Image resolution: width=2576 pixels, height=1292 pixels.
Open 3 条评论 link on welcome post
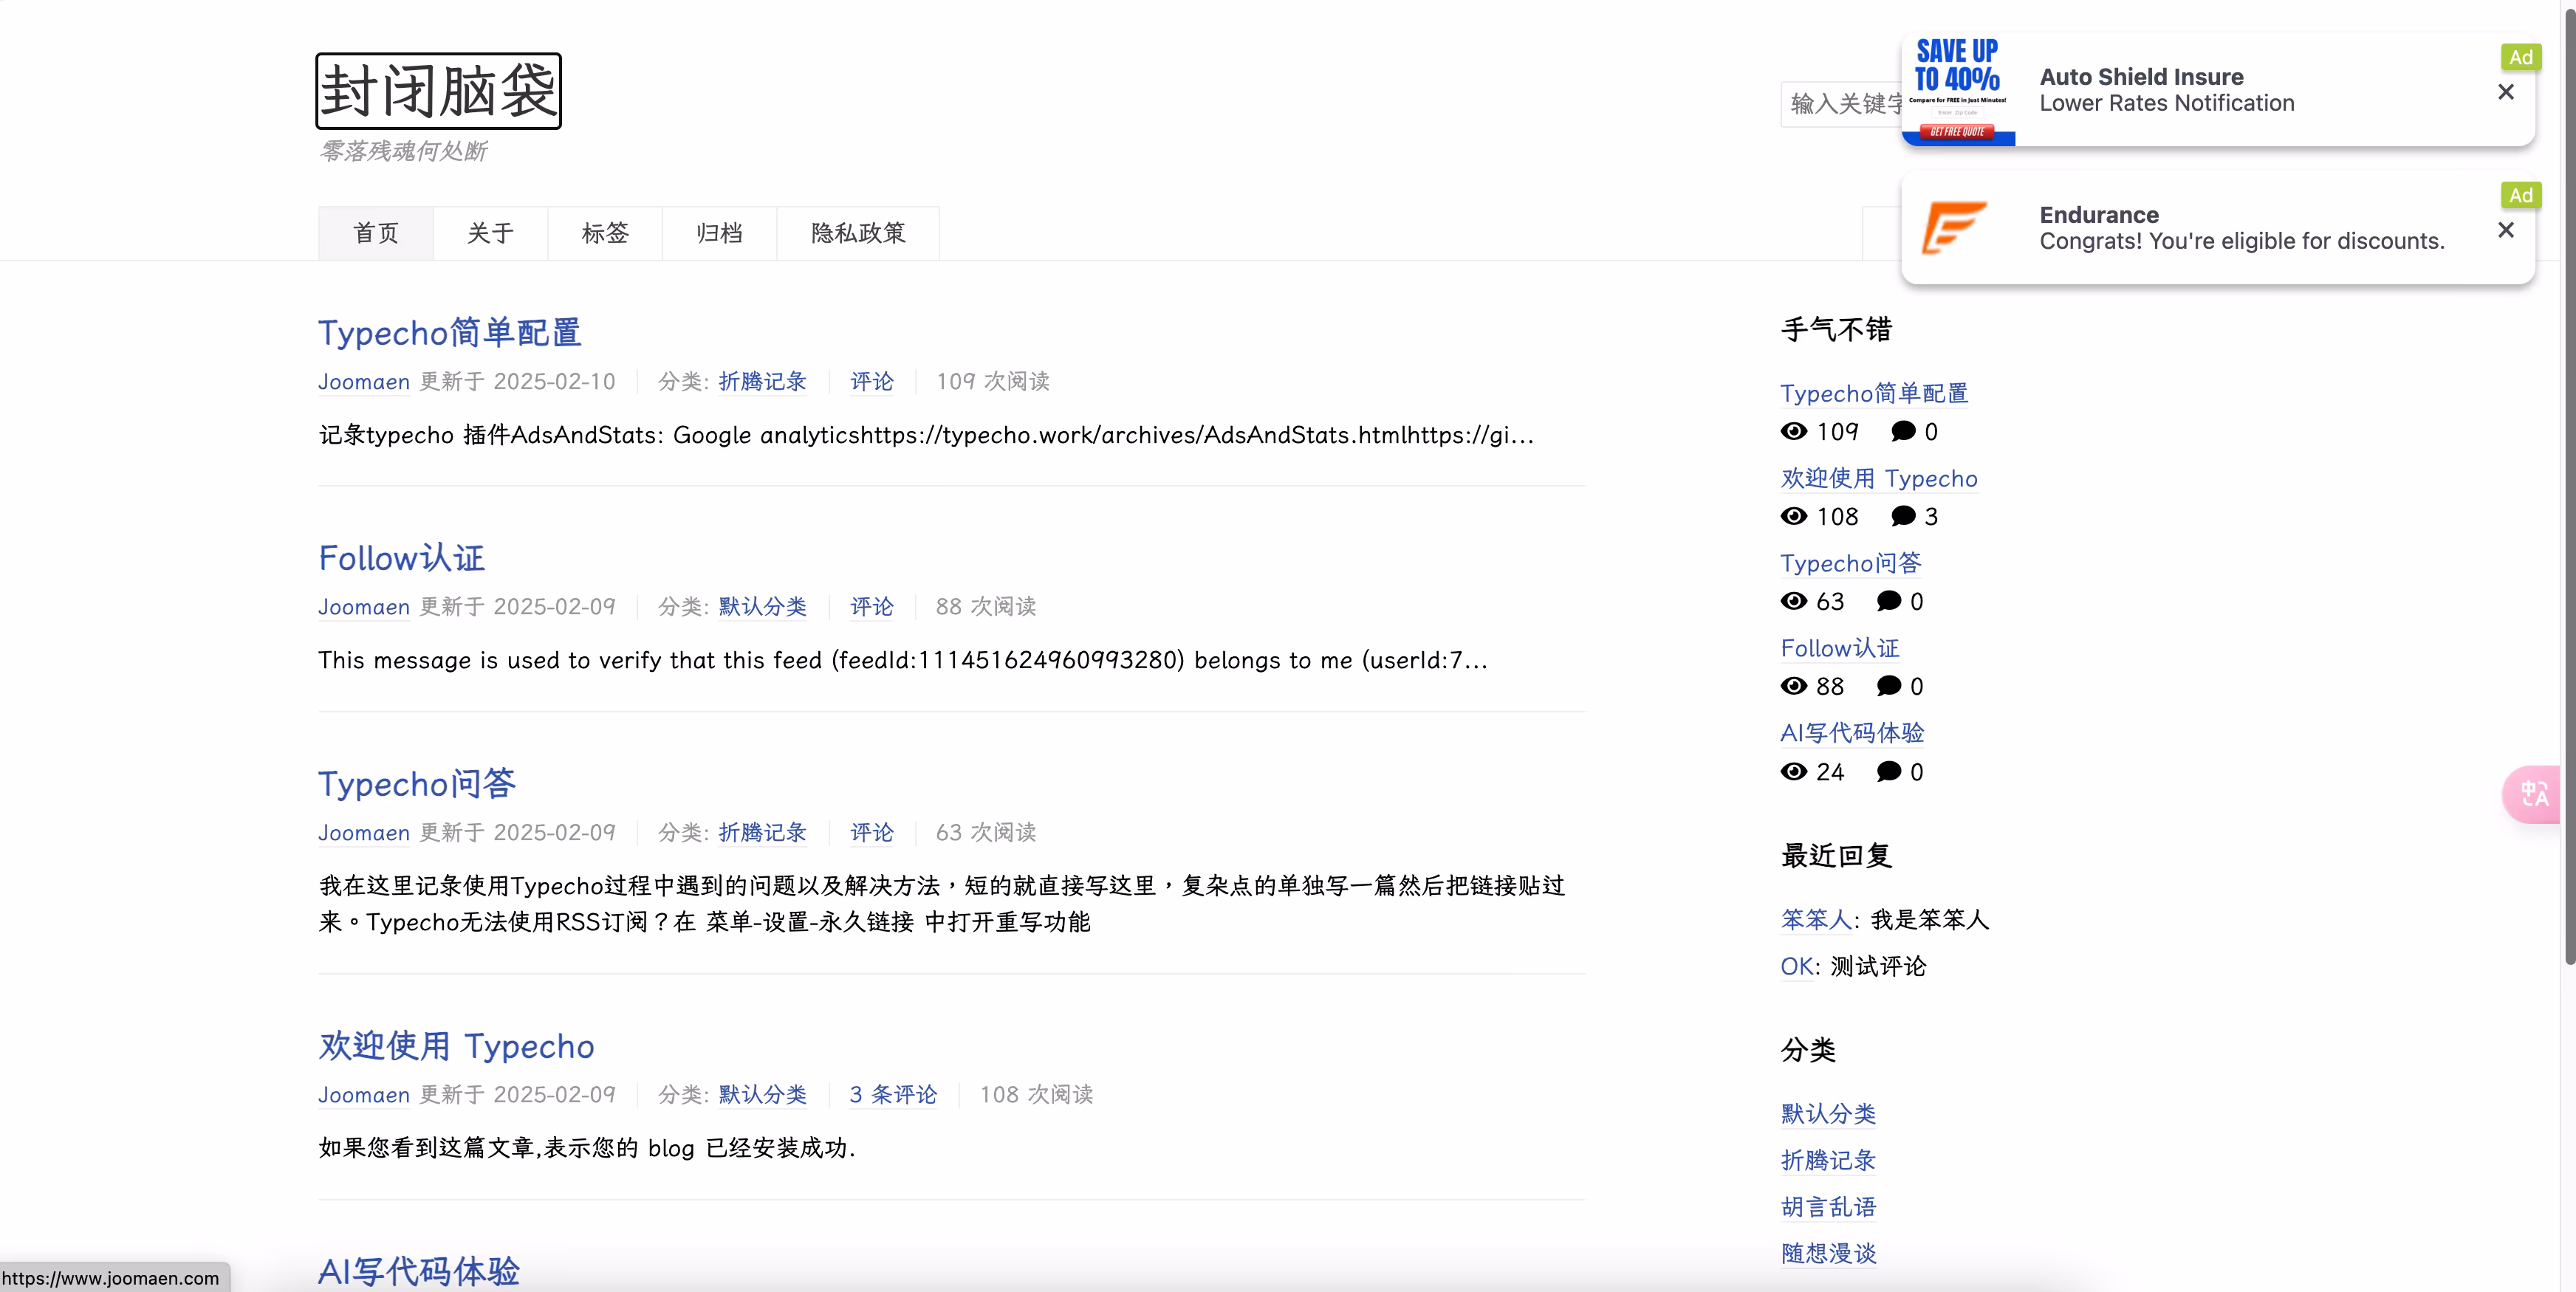[x=893, y=1094]
